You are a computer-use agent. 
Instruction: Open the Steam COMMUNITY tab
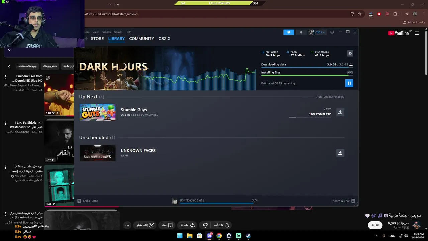click(142, 39)
